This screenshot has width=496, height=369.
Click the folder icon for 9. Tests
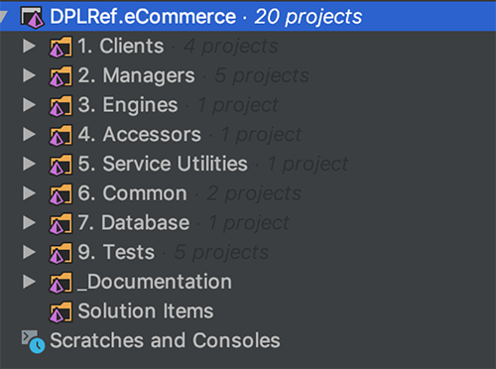tap(61, 253)
